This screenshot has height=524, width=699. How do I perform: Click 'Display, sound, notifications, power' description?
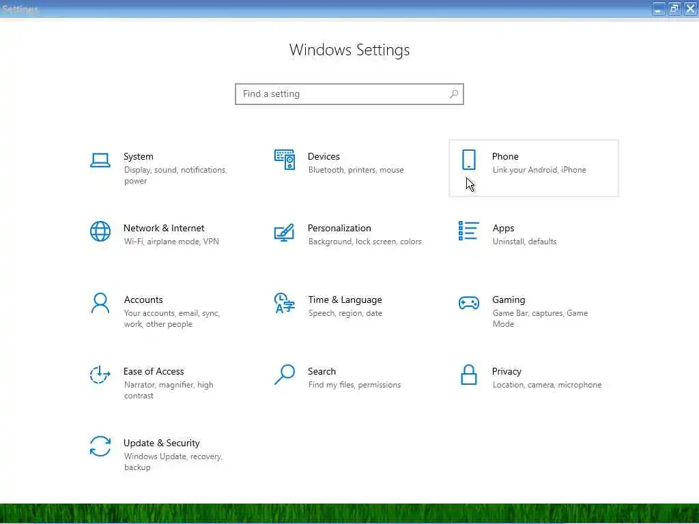175,175
